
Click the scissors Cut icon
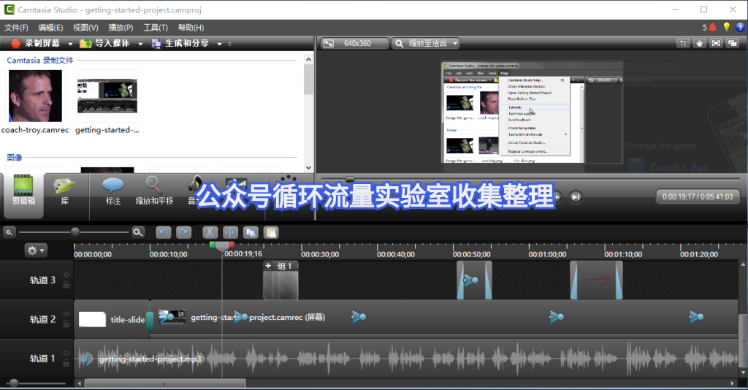[210, 232]
